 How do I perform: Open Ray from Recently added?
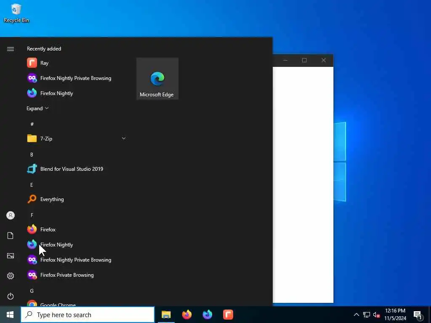click(x=77, y=63)
